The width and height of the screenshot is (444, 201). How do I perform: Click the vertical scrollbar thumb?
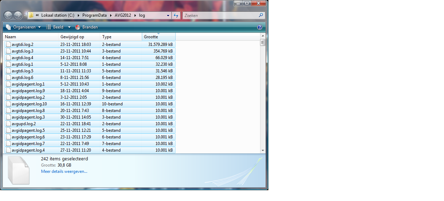click(x=263, y=42)
